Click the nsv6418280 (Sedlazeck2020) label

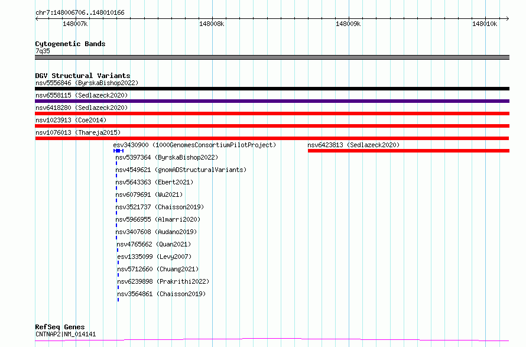tap(82, 108)
